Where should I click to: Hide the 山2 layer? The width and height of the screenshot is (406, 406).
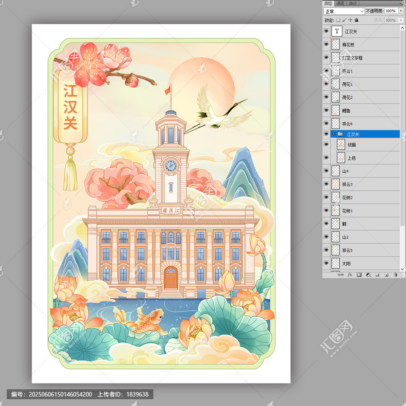(326, 237)
